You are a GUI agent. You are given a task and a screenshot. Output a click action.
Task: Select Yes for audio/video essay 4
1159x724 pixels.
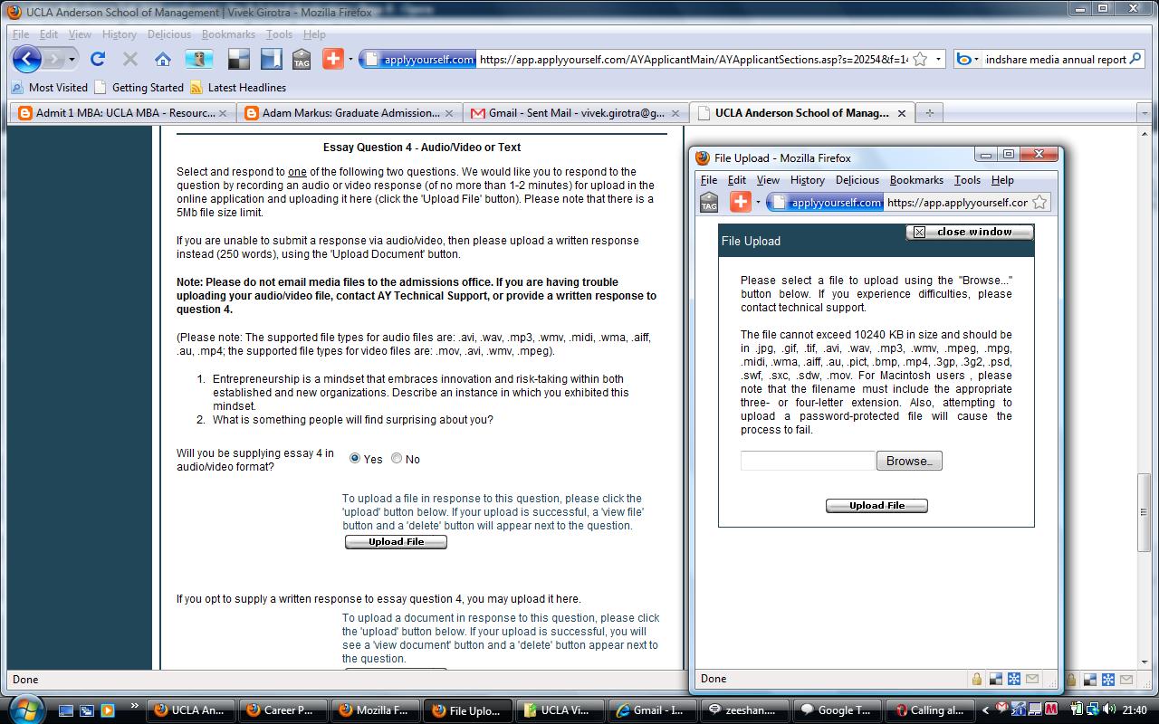pos(355,459)
